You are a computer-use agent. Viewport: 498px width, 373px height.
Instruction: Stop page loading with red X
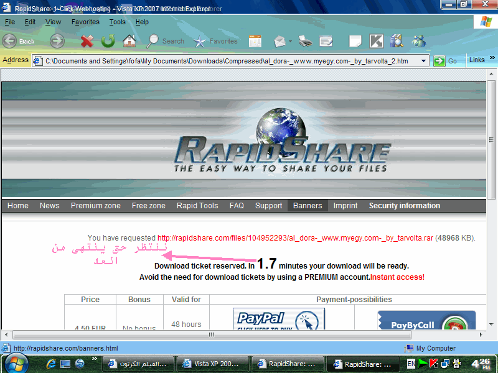(87, 41)
